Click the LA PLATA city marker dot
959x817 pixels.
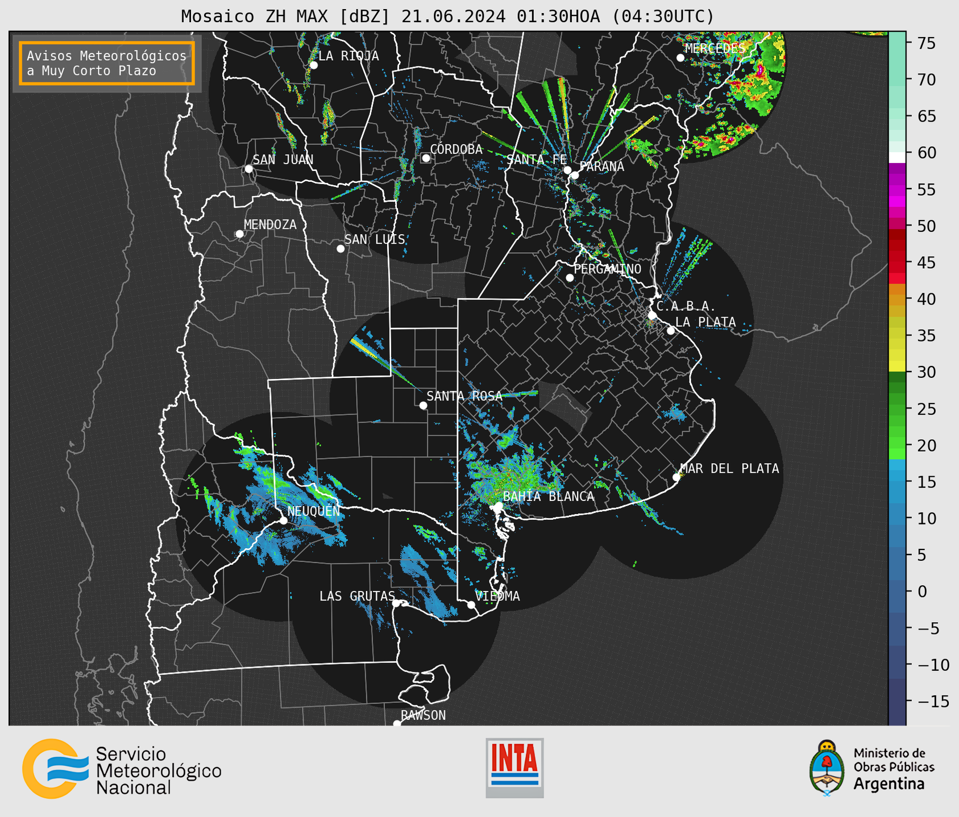[671, 331]
